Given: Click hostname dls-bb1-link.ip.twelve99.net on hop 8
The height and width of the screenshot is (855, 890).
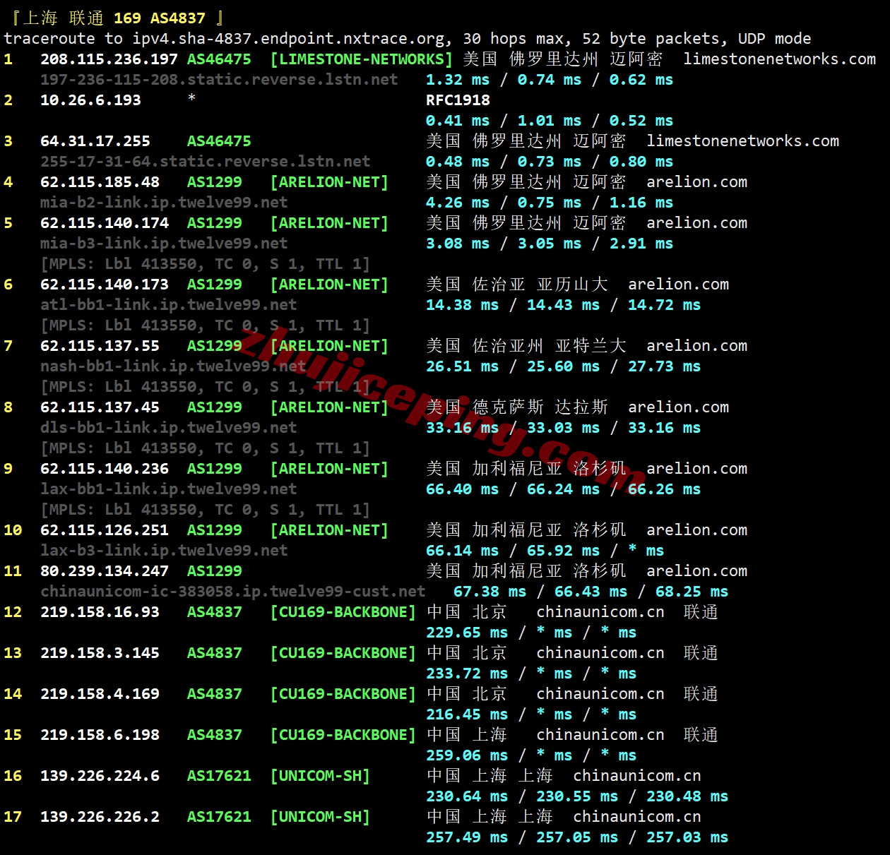Looking at the screenshot, I should pyautogui.click(x=167, y=427).
